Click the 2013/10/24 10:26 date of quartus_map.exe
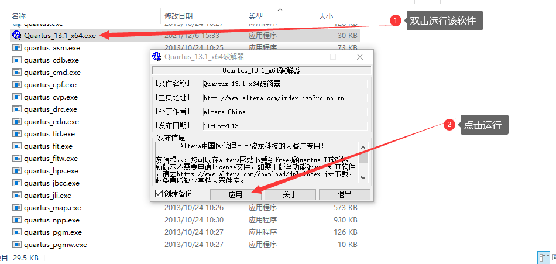The height and width of the screenshot is (264, 556). click(x=194, y=208)
